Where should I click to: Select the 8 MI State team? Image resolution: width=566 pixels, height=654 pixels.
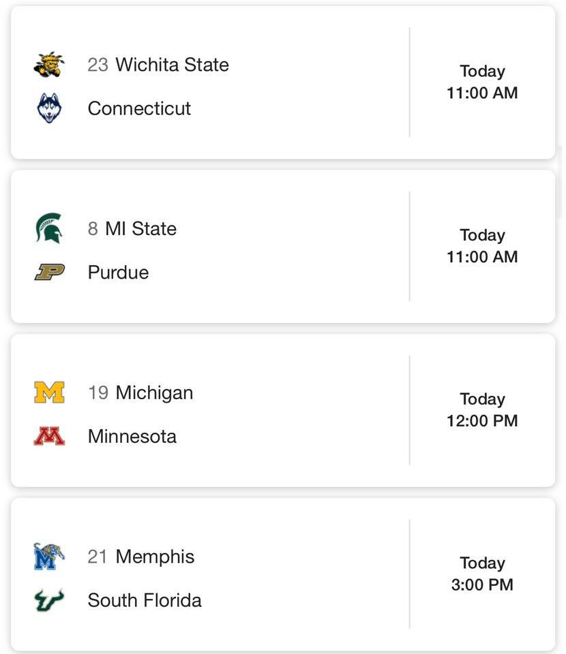pos(132,229)
